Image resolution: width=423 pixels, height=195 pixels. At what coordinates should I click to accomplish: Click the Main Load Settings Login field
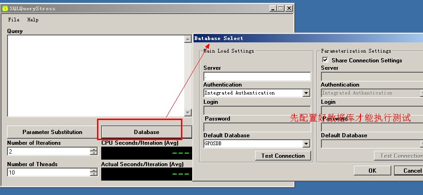pyautogui.click(x=257, y=110)
